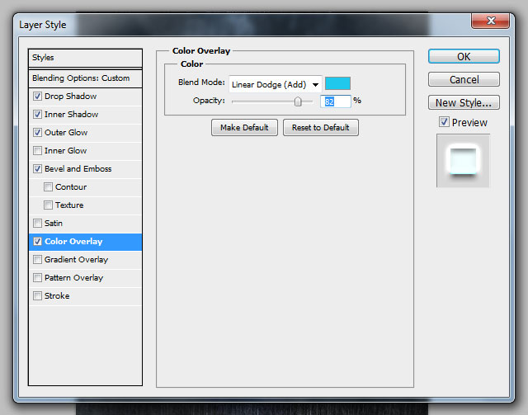Image resolution: width=528 pixels, height=415 pixels.
Task: Uncheck the Drop Shadow checkbox
Action: (x=37, y=97)
